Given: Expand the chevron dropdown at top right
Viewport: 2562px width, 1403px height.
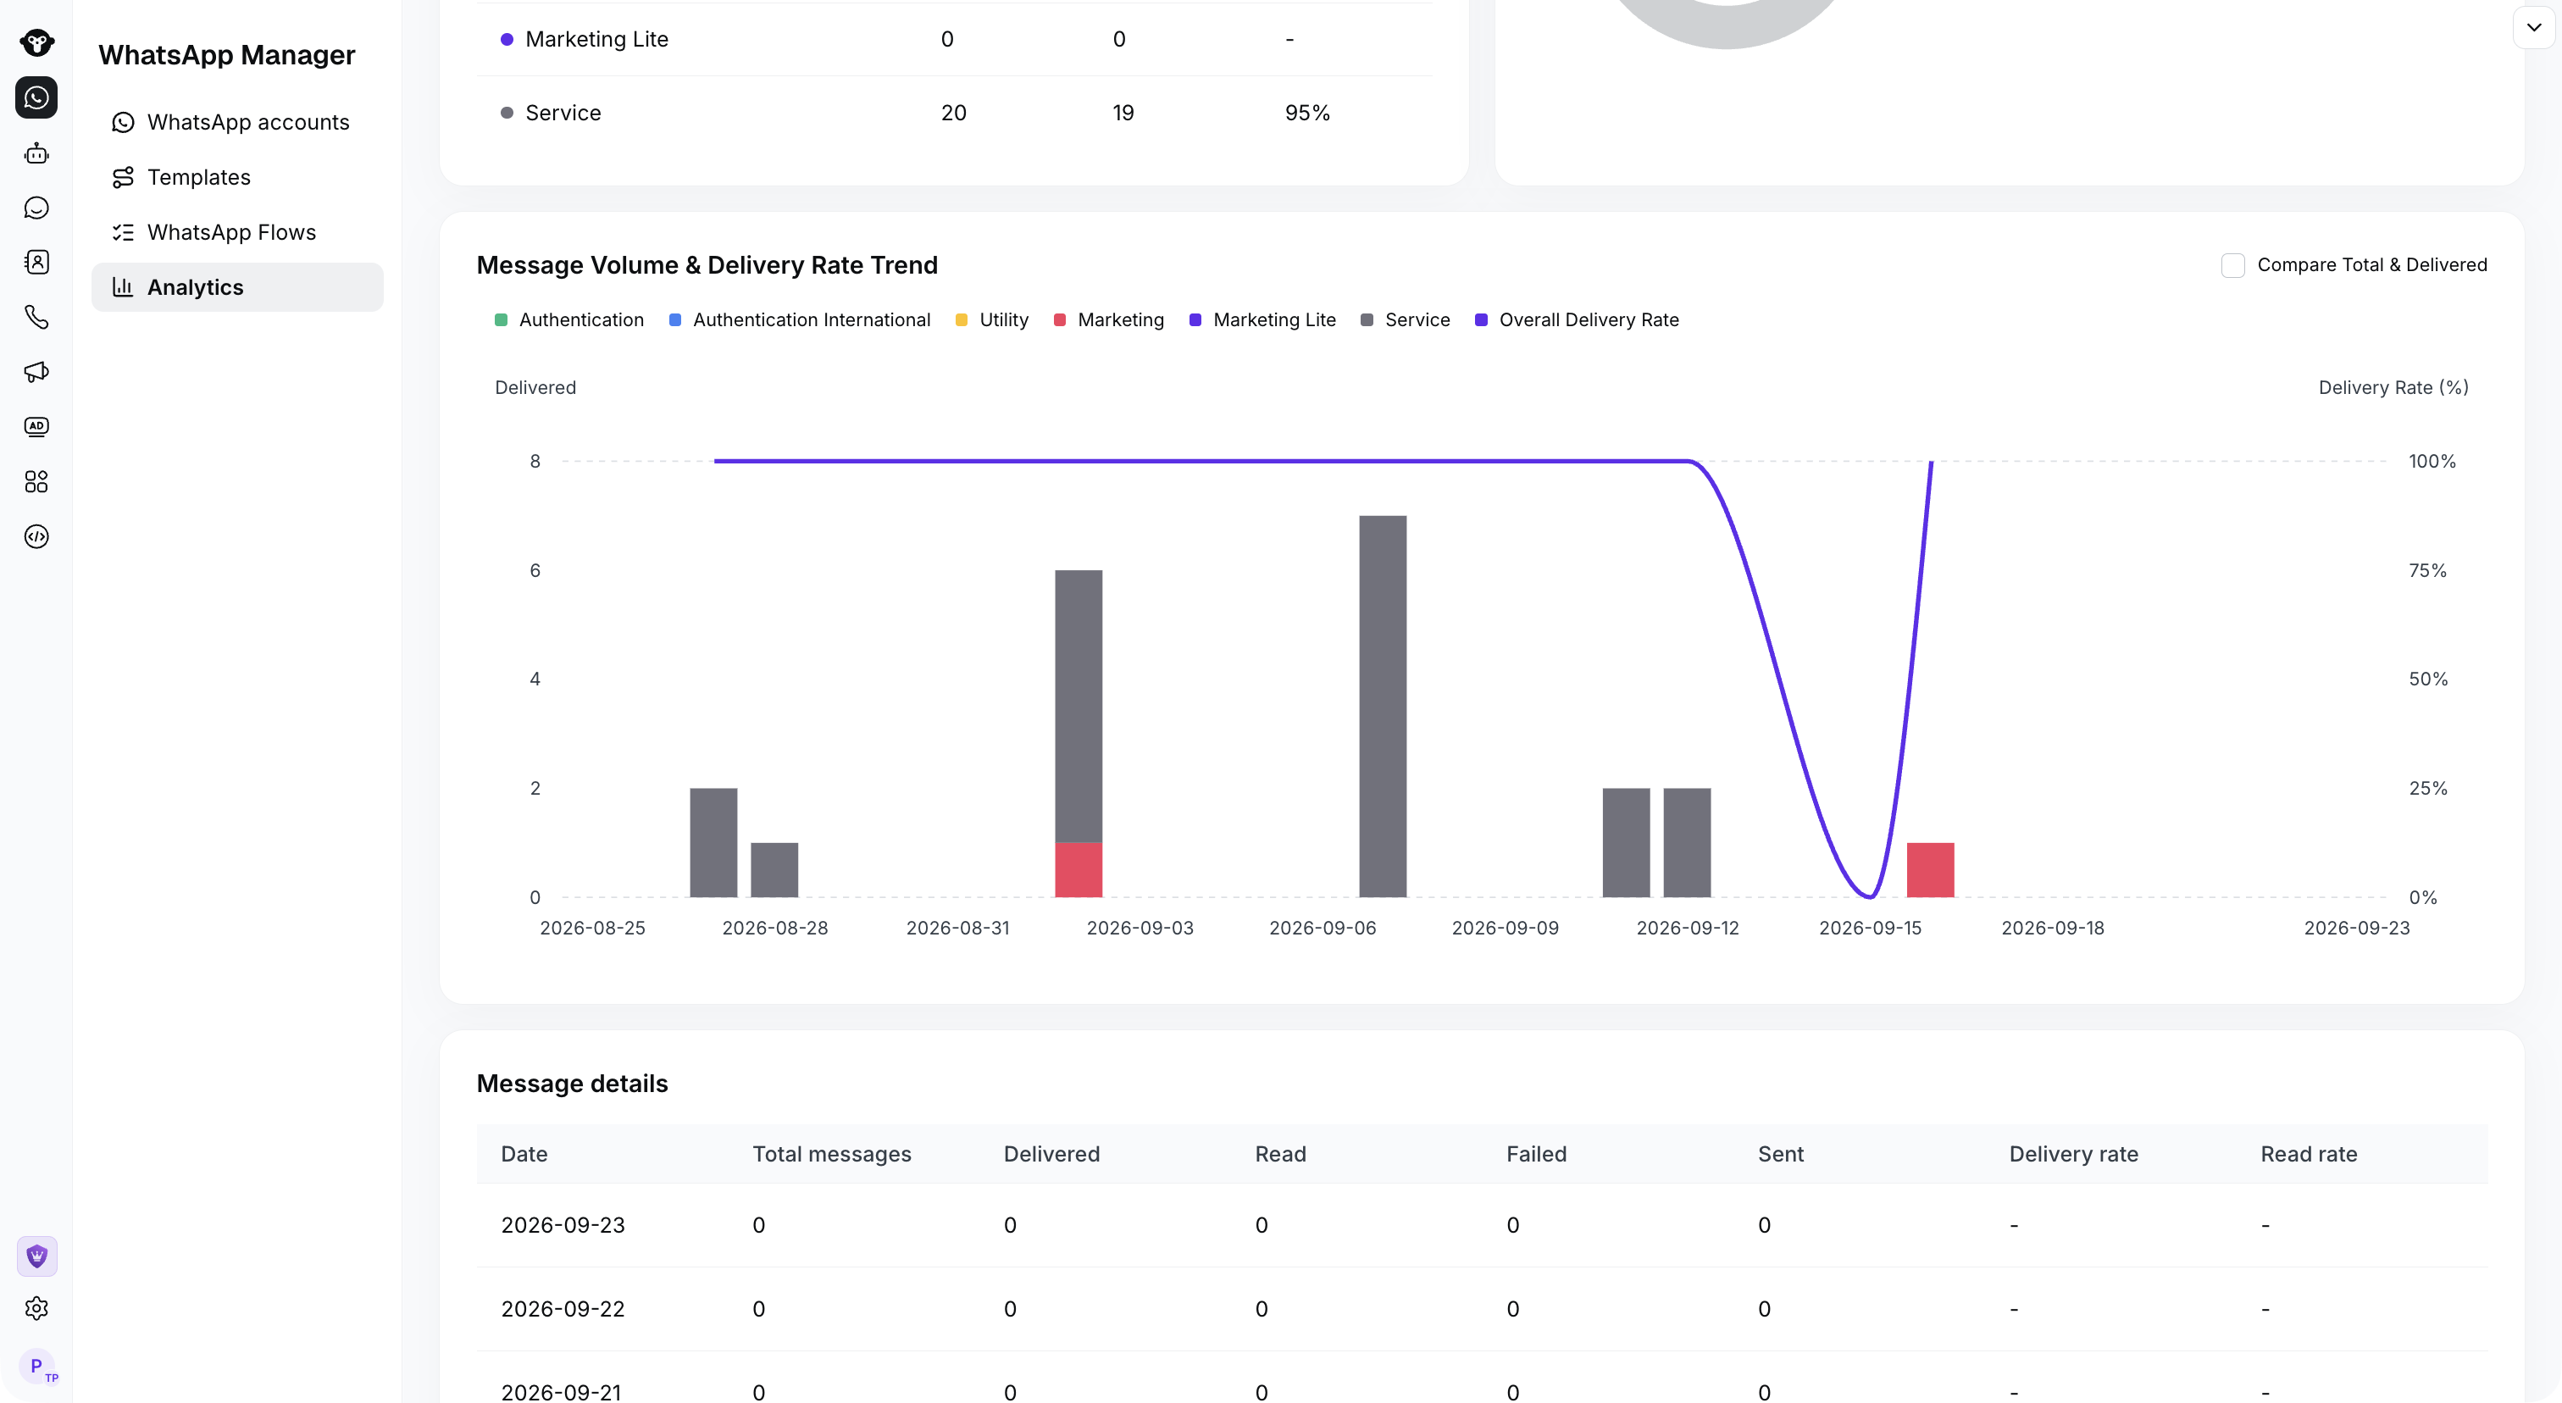Looking at the screenshot, I should pyautogui.click(x=2533, y=27).
